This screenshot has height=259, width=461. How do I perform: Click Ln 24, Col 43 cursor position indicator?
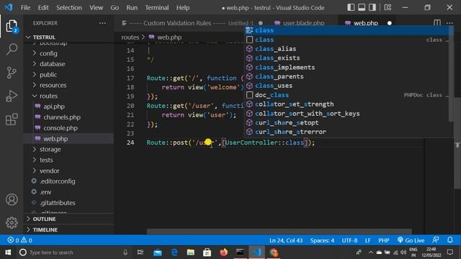pos(286,240)
